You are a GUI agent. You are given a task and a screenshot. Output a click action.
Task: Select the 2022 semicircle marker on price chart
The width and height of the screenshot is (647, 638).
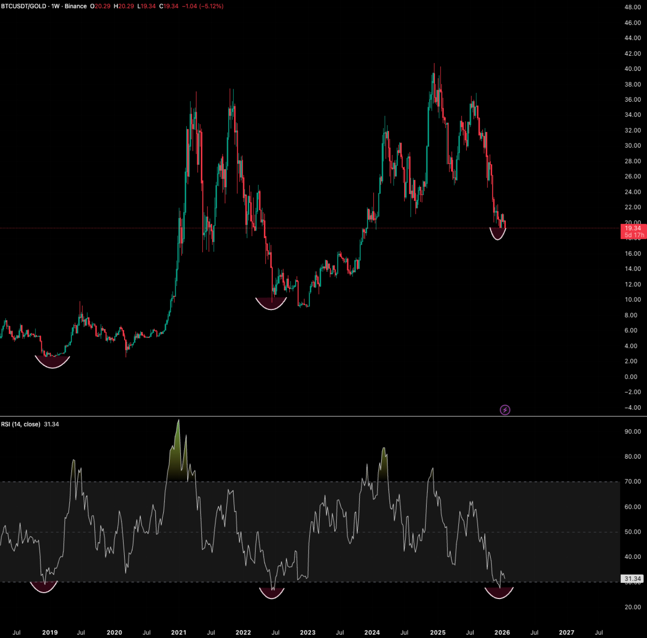[271, 304]
